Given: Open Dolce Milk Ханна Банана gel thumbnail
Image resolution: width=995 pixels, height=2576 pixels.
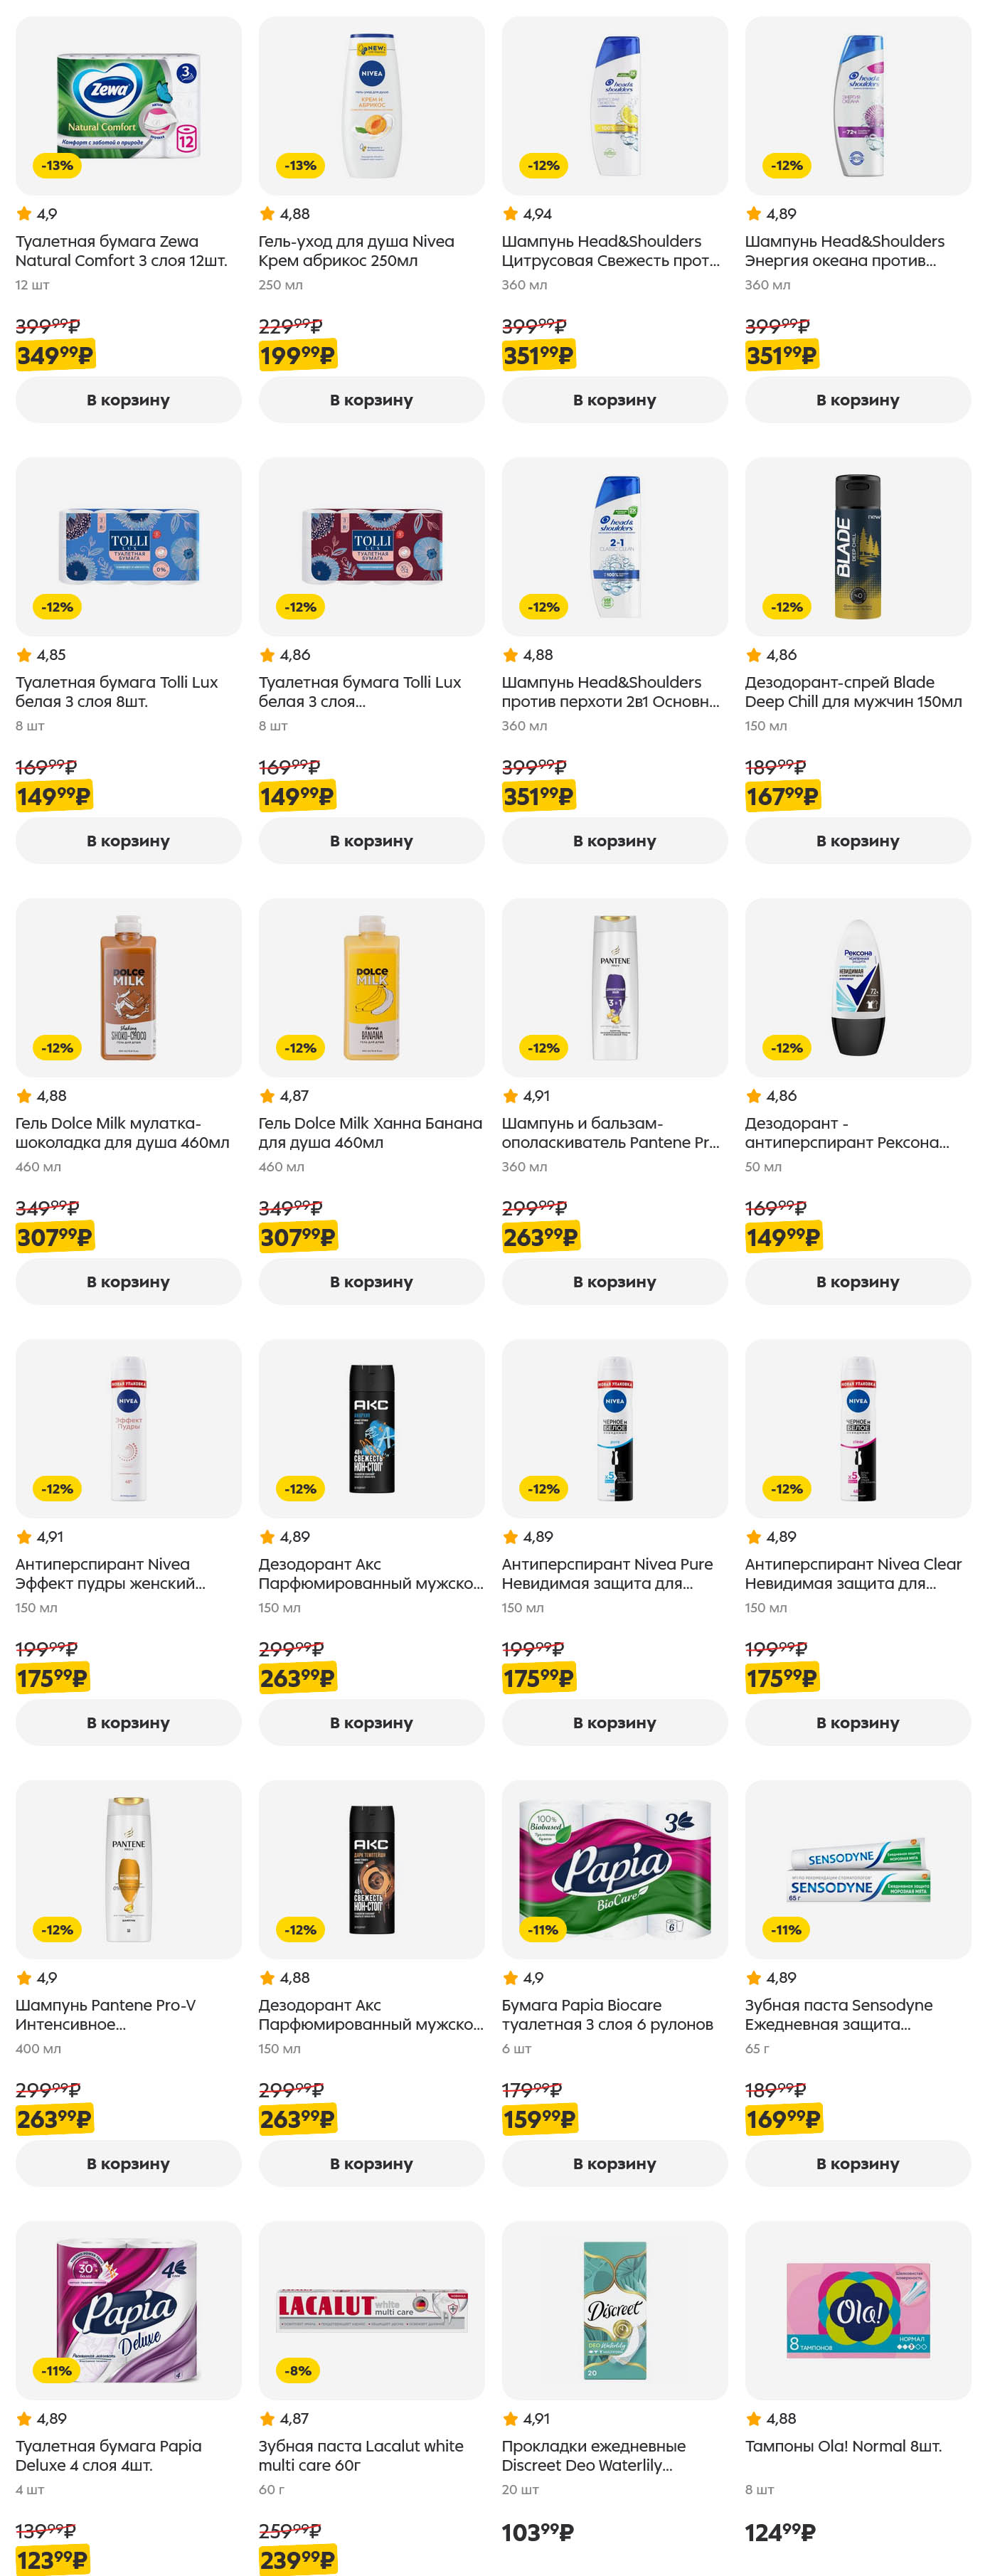Looking at the screenshot, I should pyautogui.click(x=371, y=987).
